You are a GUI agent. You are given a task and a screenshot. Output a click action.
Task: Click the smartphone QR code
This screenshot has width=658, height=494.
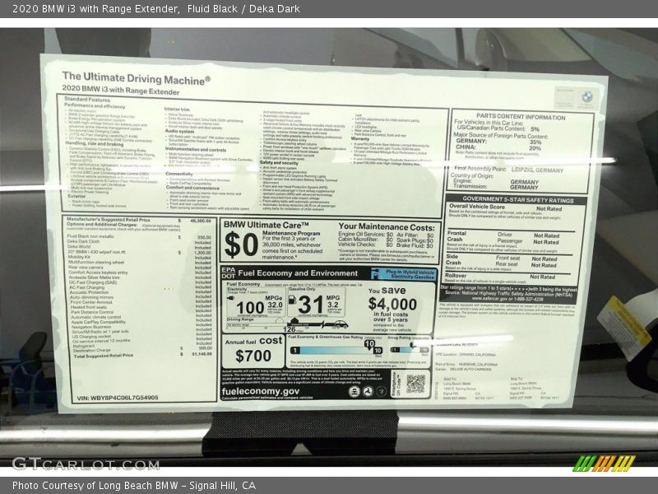[416, 384]
